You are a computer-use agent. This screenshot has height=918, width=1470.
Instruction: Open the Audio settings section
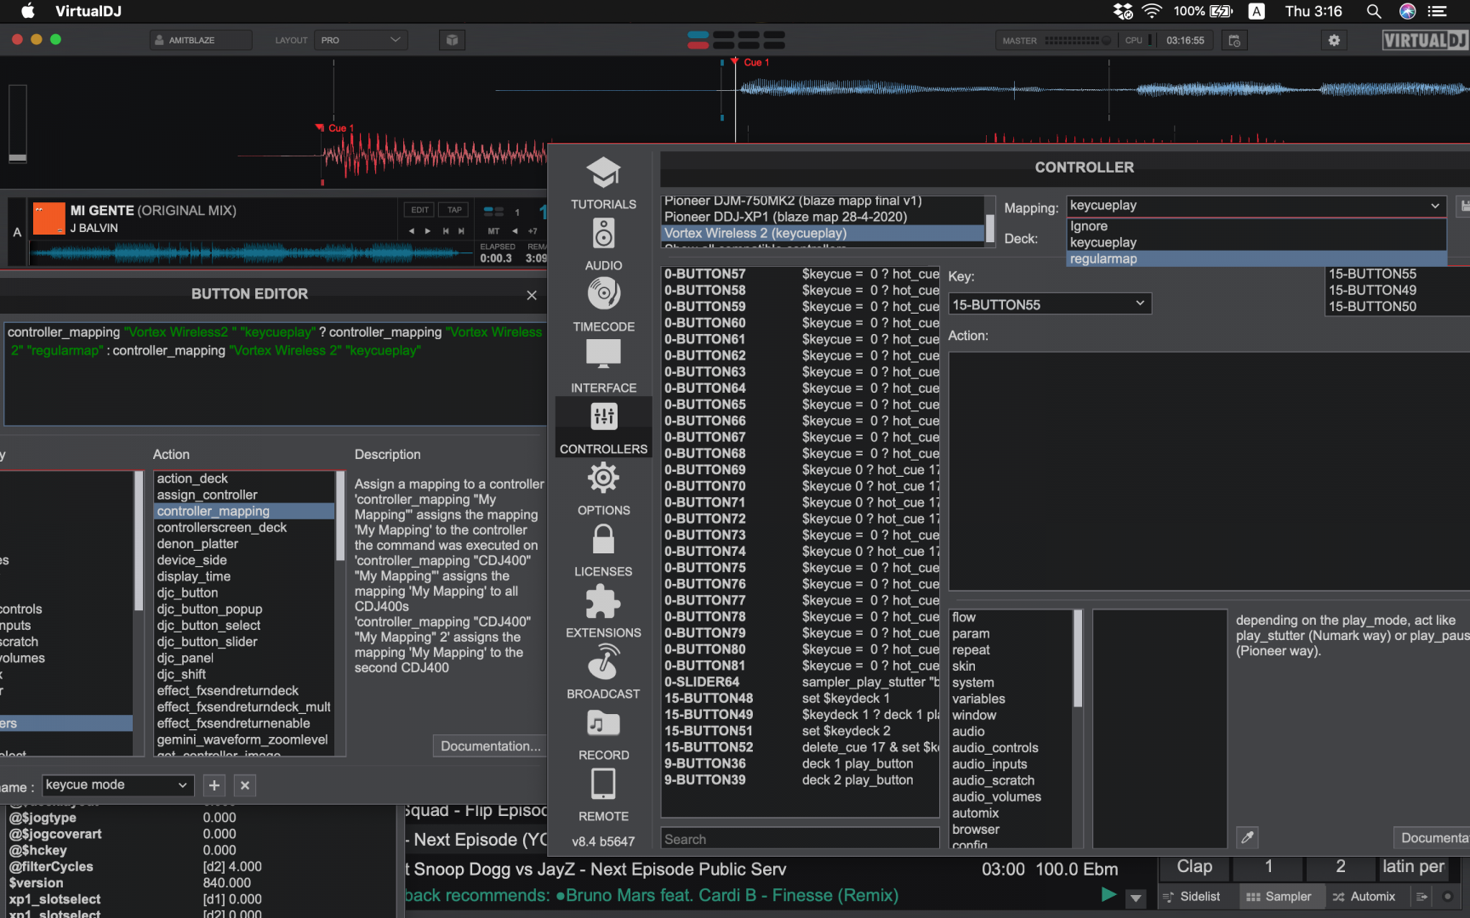603,244
